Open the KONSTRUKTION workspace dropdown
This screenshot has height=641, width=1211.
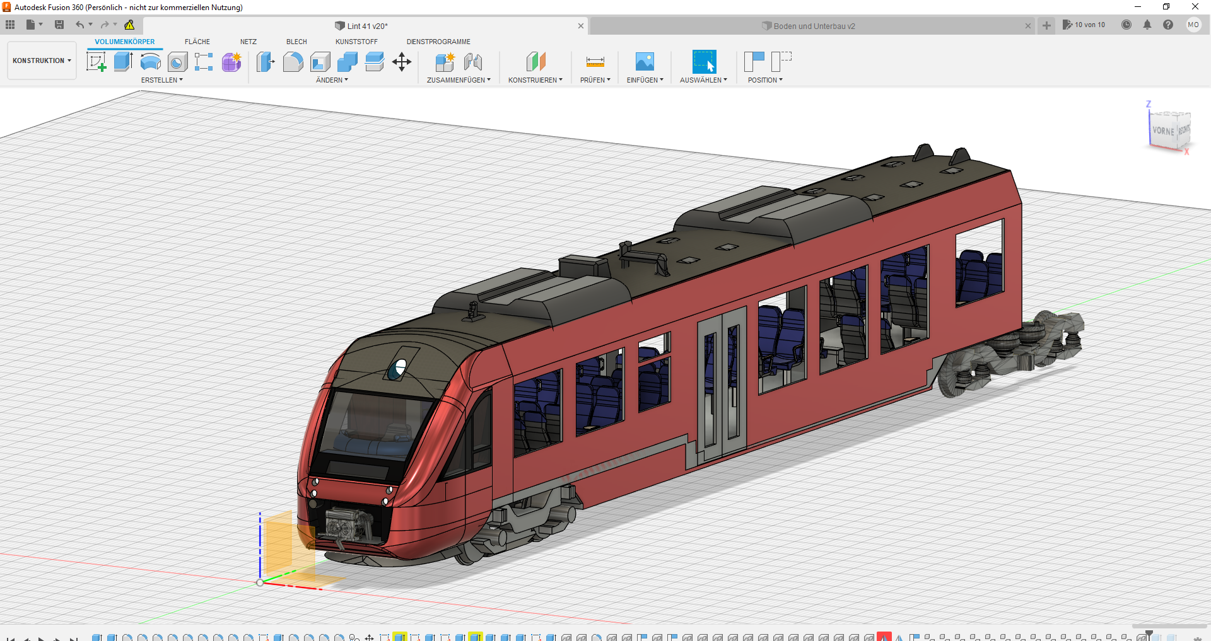pos(42,61)
